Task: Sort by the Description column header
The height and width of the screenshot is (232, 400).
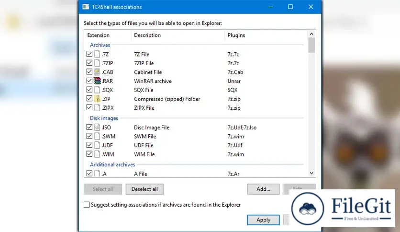Action: point(178,35)
